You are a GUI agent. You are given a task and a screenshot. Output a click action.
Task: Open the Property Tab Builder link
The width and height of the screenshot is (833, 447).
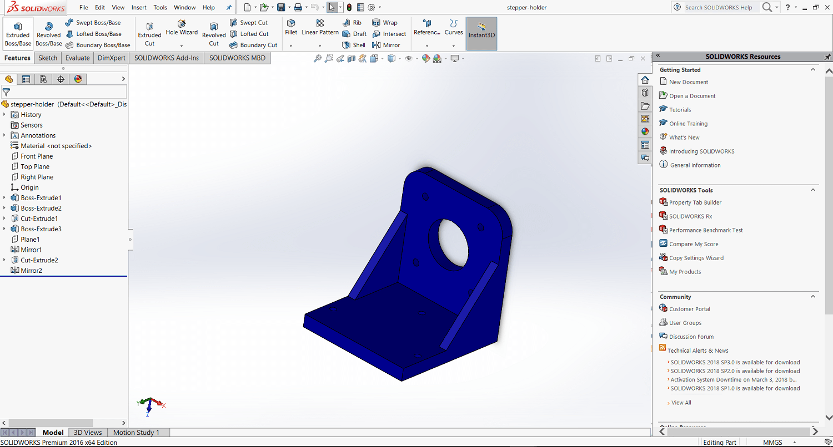(x=695, y=202)
